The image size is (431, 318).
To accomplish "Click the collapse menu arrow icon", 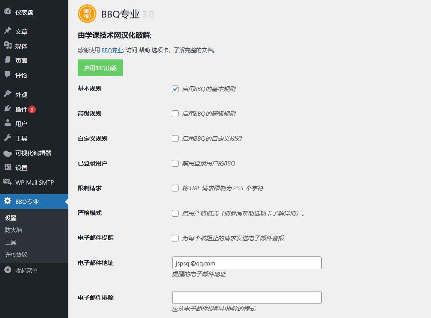I will [x=8, y=270].
